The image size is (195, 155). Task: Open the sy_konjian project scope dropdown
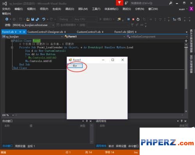coord(62,37)
